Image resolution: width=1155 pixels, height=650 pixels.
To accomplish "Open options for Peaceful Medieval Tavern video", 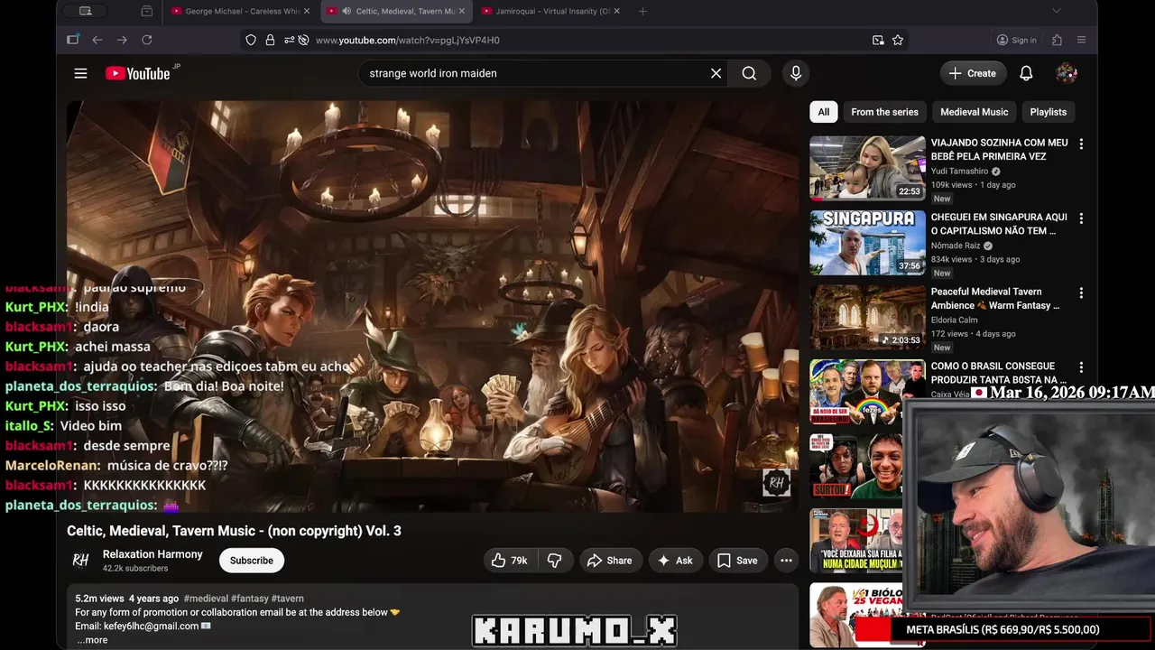I will click(x=1081, y=292).
